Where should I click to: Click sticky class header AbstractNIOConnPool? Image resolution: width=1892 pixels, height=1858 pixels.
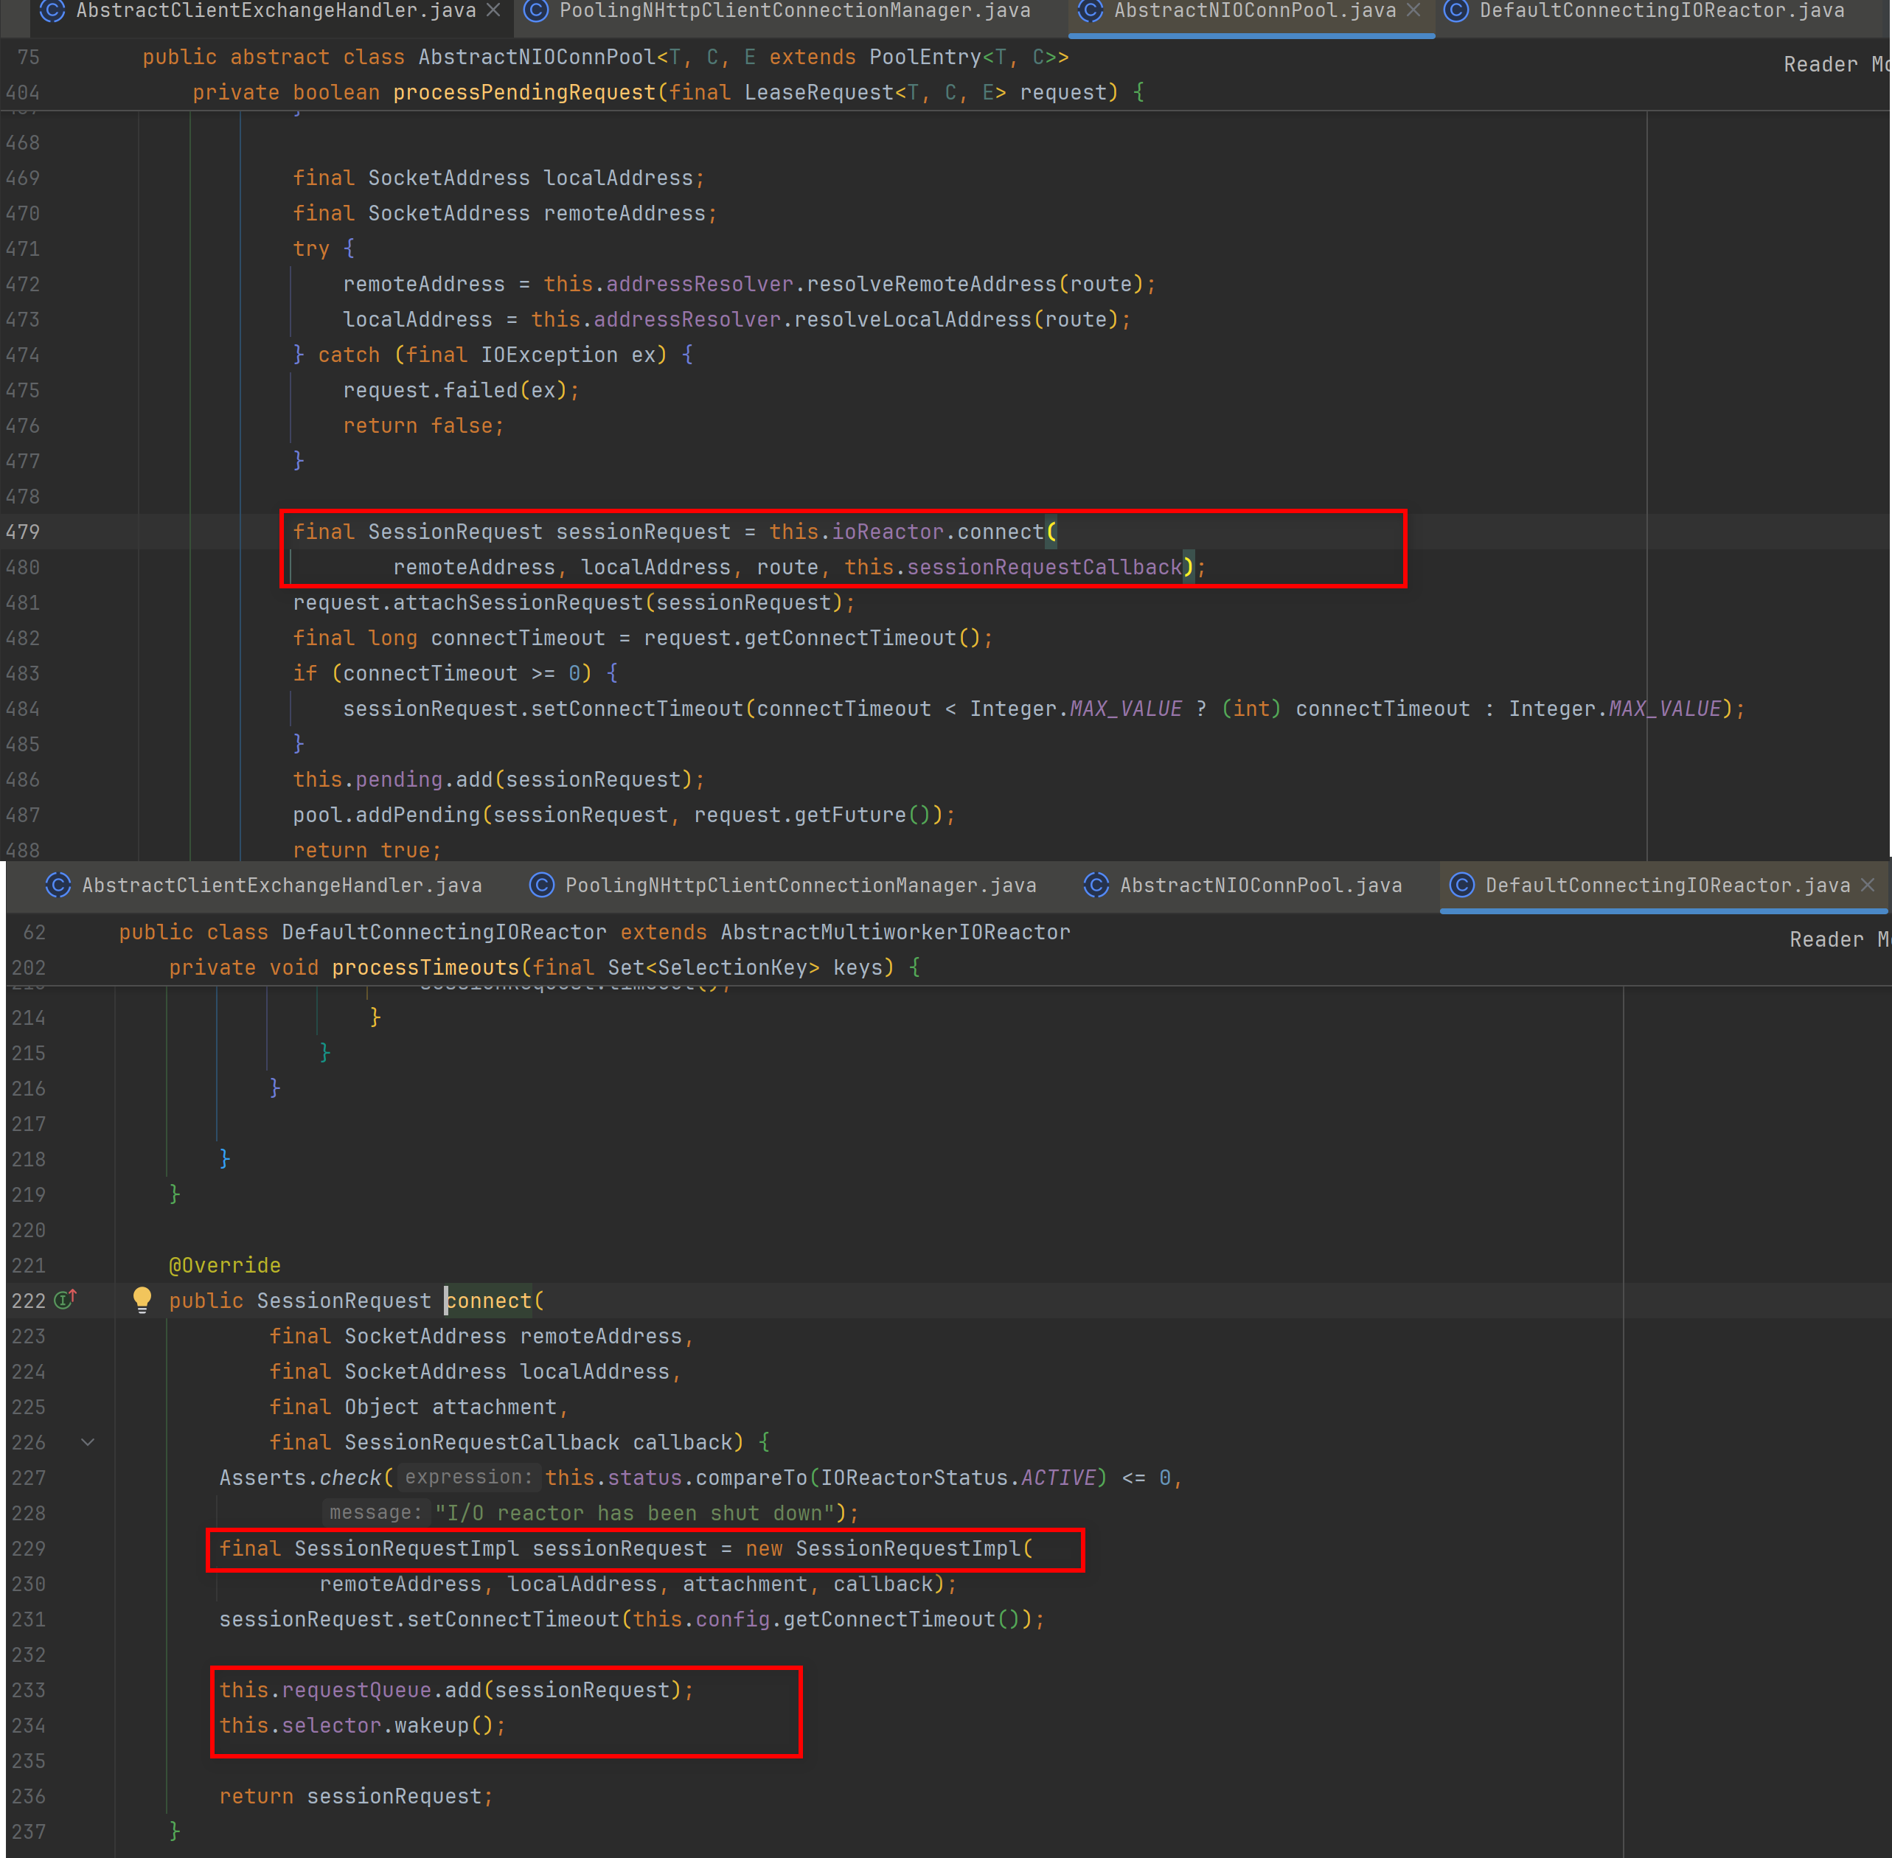[x=606, y=58]
